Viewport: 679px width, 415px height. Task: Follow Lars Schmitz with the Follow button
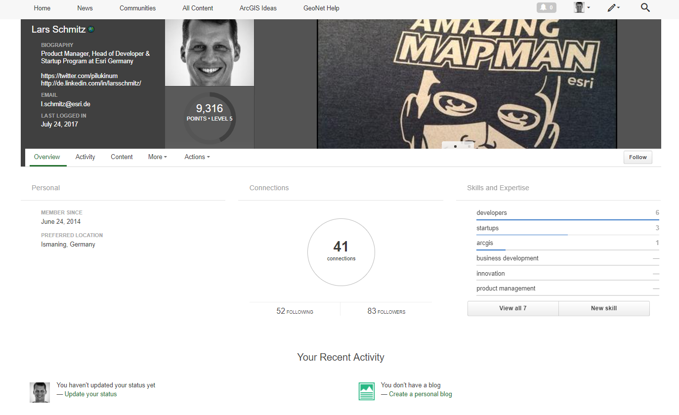[x=637, y=157]
